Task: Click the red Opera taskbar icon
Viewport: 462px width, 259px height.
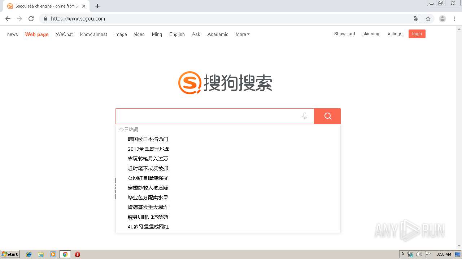Action: point(77,254)
